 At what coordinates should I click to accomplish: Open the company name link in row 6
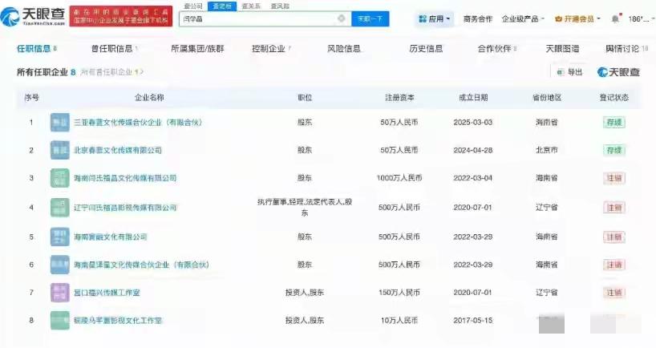click(x=141, y=265)
